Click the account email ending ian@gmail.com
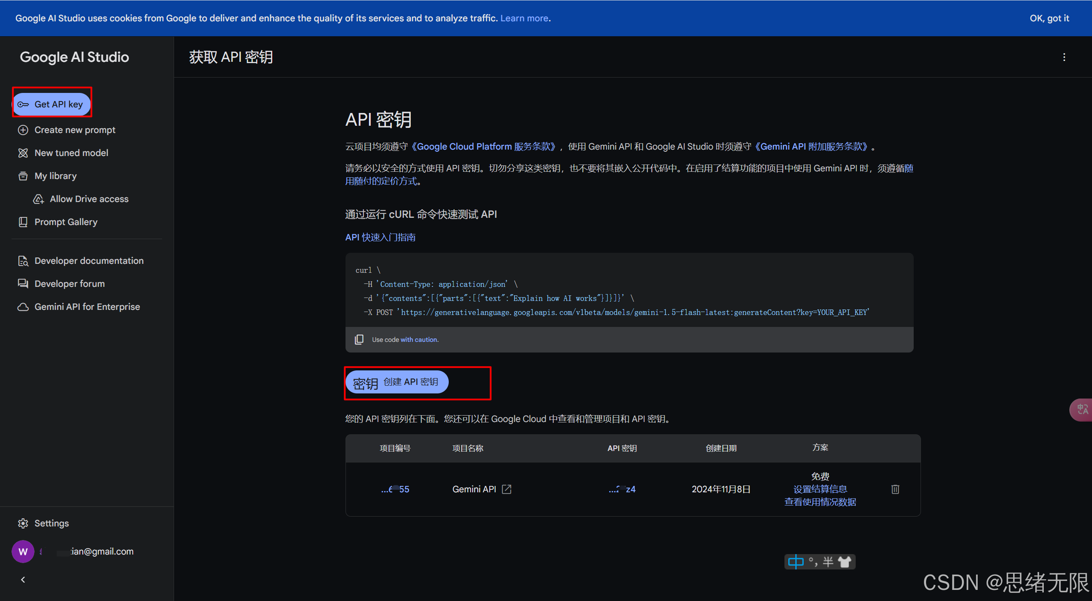 tap(87, 551)
